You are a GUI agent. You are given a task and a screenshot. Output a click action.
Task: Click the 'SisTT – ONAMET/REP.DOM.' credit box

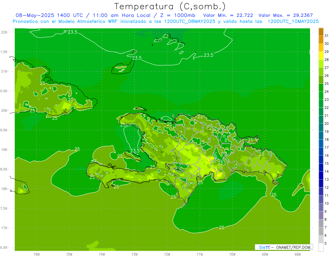(284, 247)
